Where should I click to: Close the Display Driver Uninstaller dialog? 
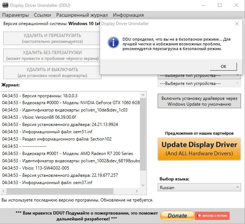237,24
